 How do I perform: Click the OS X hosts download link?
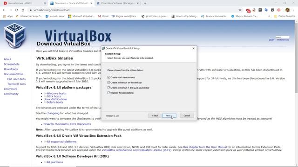(54, 96)
